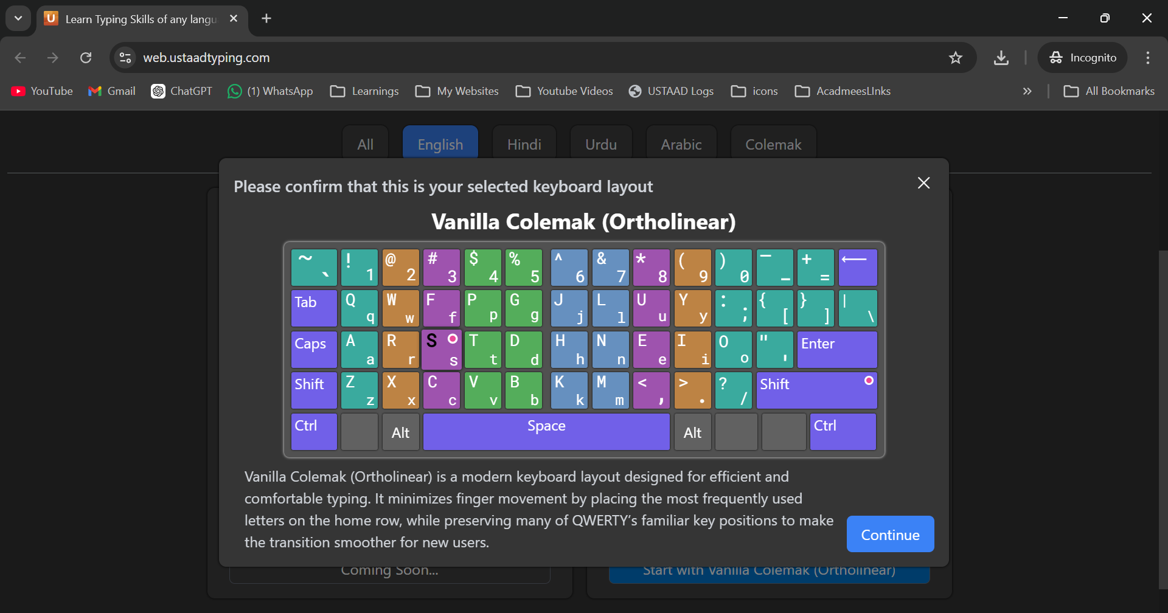This screenshot has height=613, width=1168.
Task: Click the site information icon in address bar
Action: tap(125, 58)
